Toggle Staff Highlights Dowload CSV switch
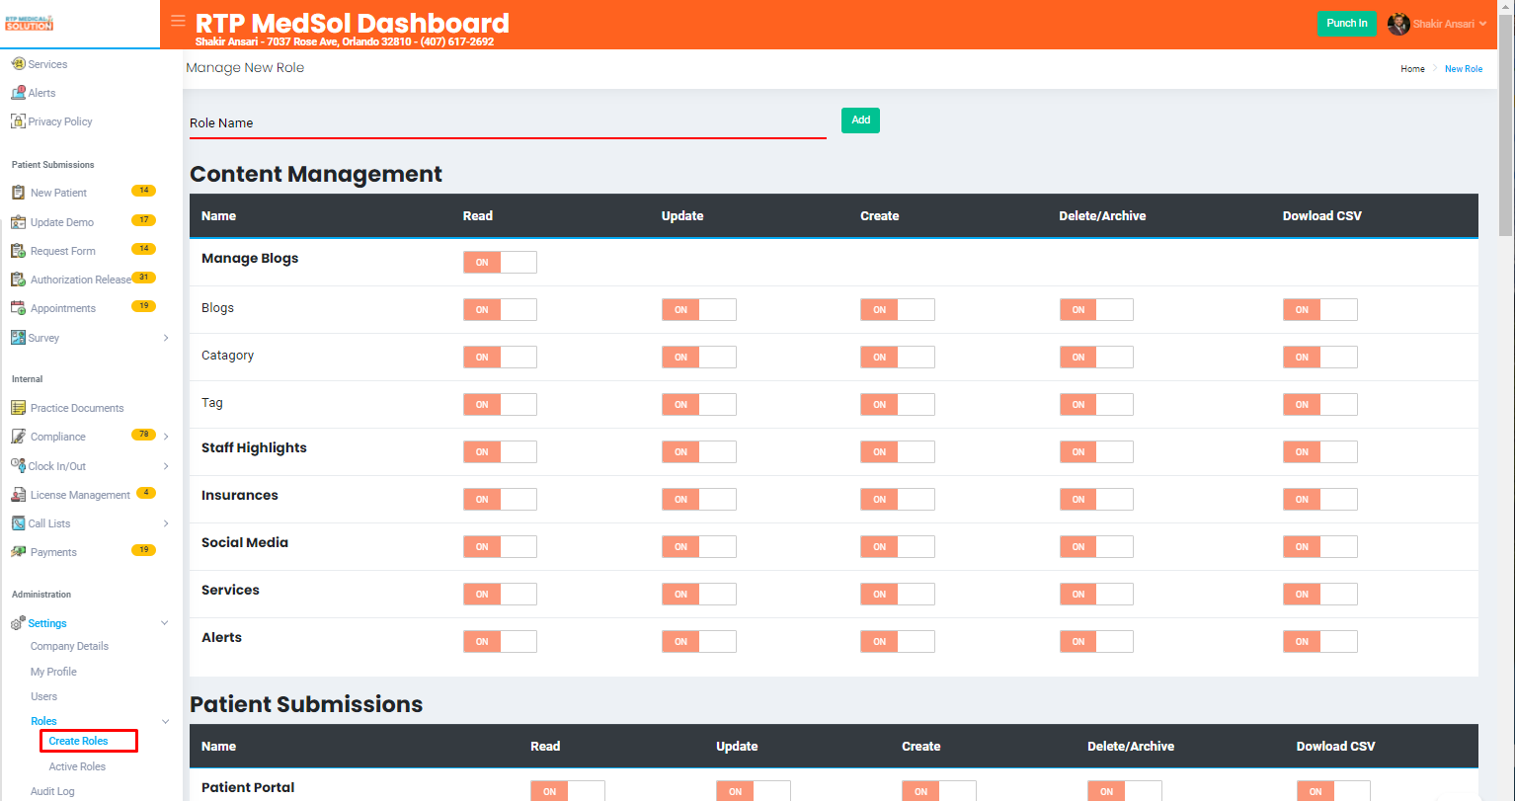Image resolution: width=1515 pixels, height=801 pixels. [x=1320, y=451]
